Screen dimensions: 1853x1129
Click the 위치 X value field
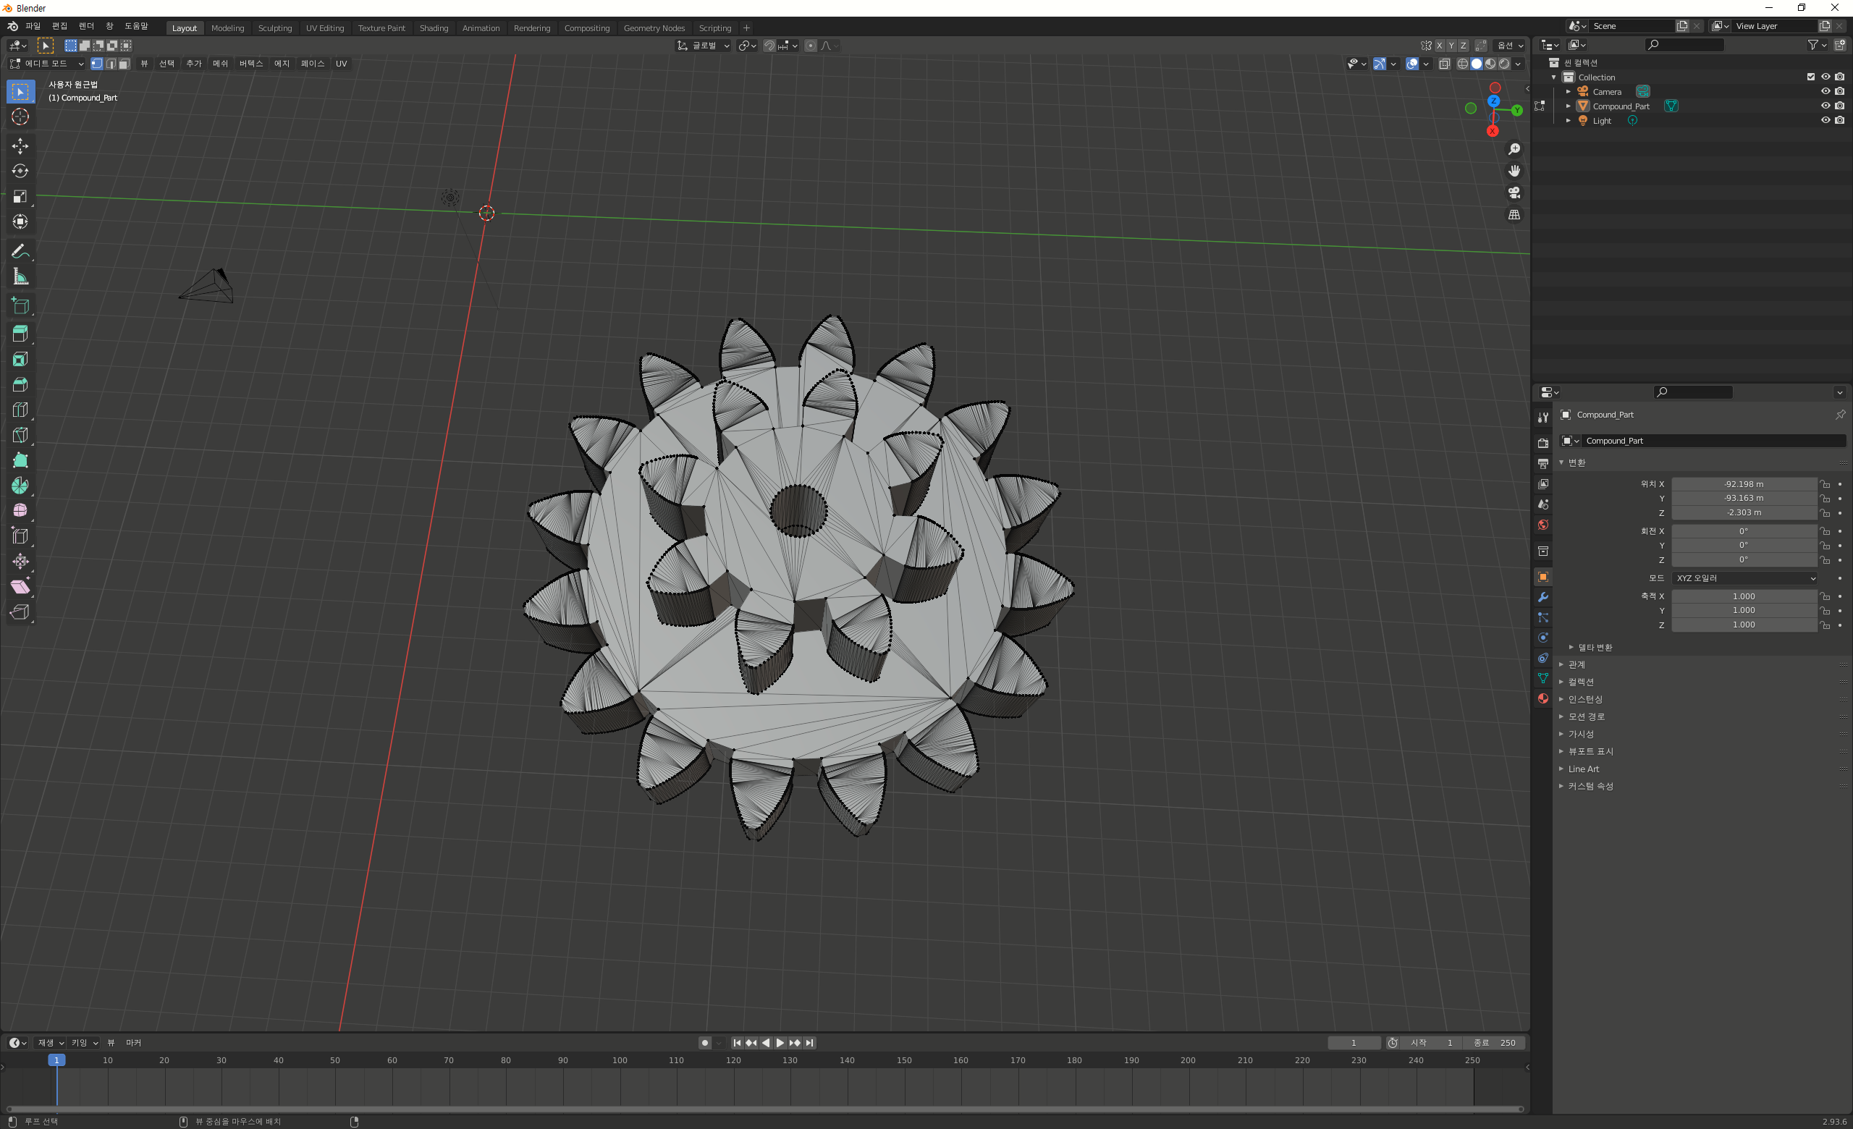click(1743, 484)
